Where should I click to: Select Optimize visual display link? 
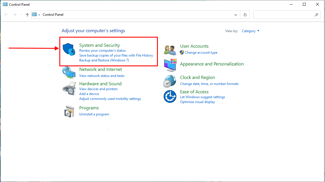click(x=198, y=102)
